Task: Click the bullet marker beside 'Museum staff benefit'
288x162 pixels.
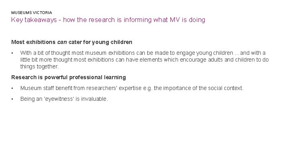Action: (x=13, y=88)
